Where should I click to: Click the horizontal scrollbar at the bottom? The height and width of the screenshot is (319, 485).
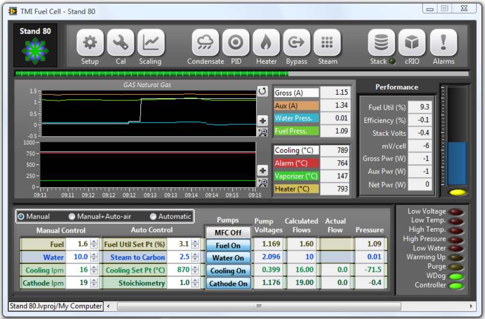click(x=259, y=306)
